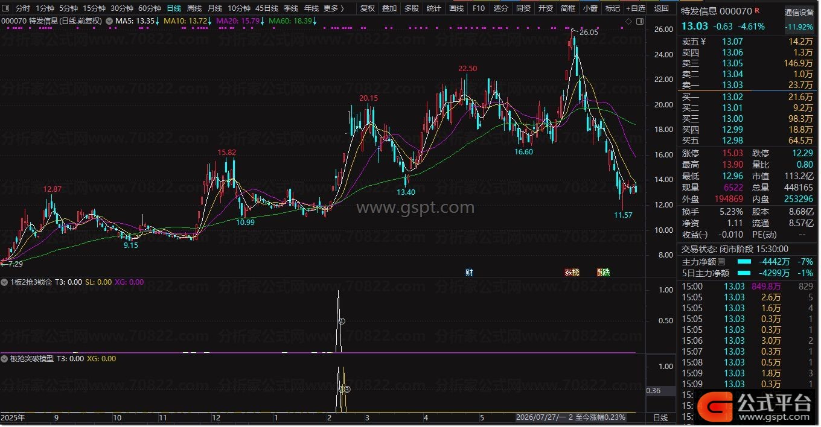Click the circled 1 signal marker

point(341,321)
